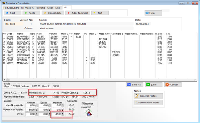This screenshot has width=200, height=123.
Task: Click the window title bar app icon
Action: point(3,3)
